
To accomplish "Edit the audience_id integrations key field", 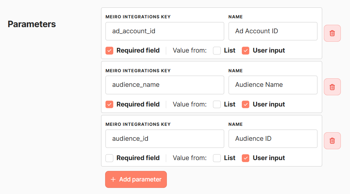I will click(165, 139).
